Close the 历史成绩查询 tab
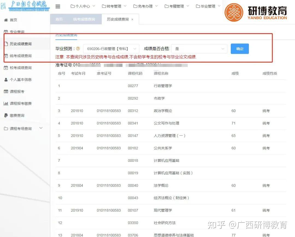The height and width of the screenshot is (237, 295). [x=132, y=19]
